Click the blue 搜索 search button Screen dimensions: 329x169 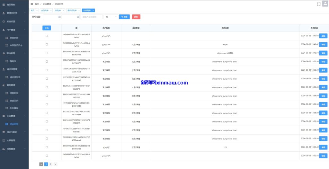pyautogui.click(x=124, y=17)
